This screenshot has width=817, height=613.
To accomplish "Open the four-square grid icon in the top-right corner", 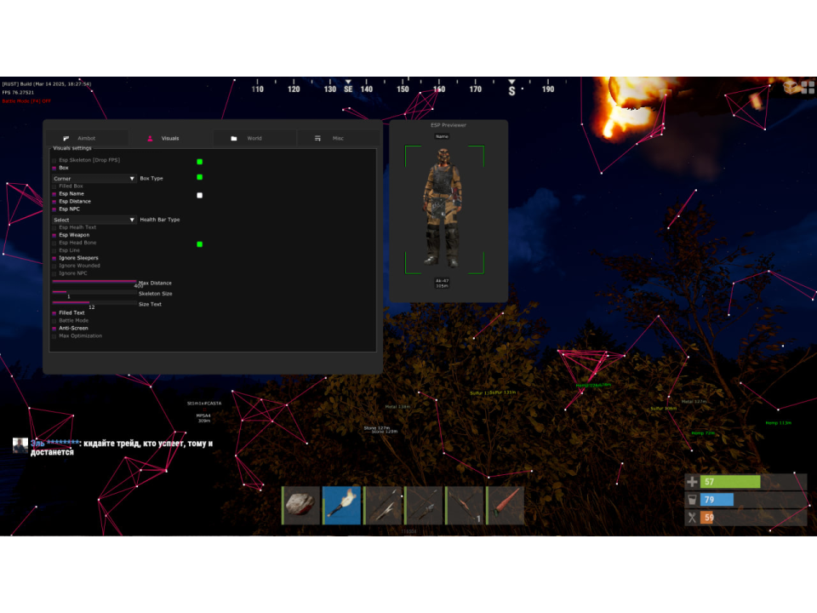I will coord(808,87).
